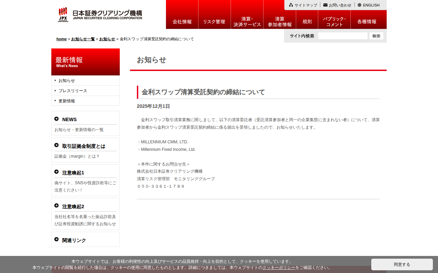Click the 検索 search button

tap(376, 36)
